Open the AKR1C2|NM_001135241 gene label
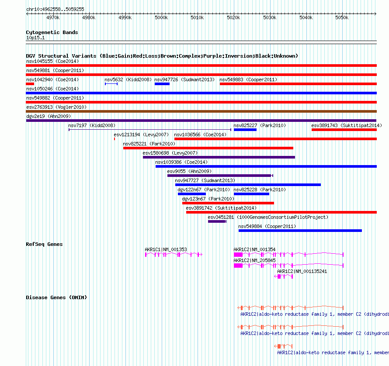This screenshot has width=389, height=366. [302, 271]
